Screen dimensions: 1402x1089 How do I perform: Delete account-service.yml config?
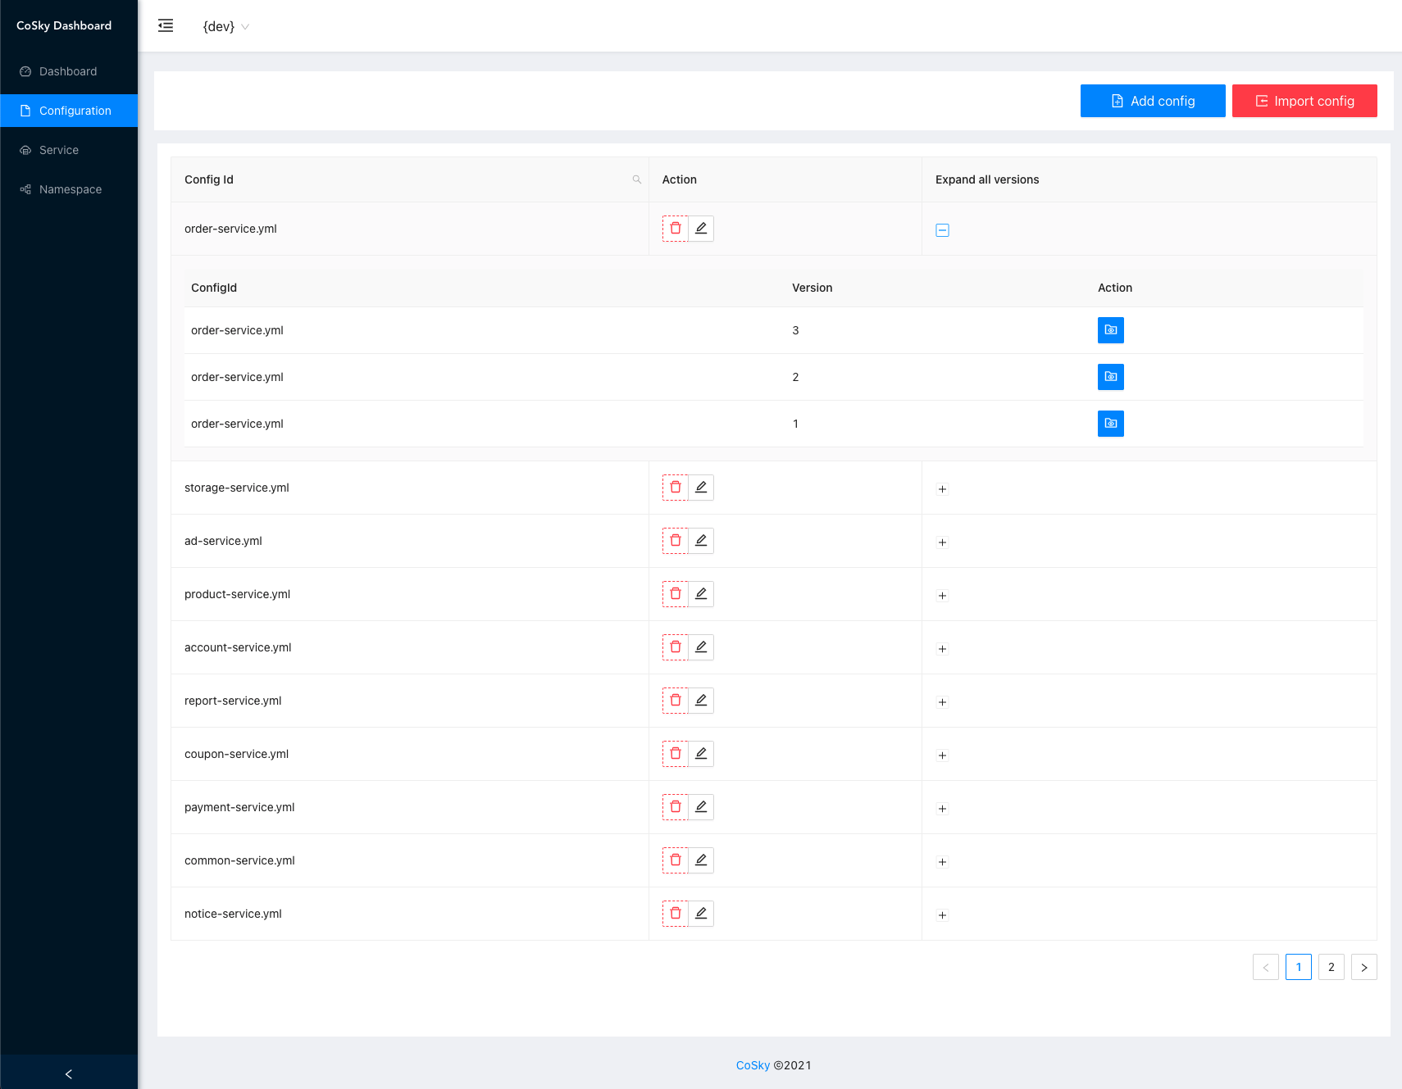click(676, 647)
